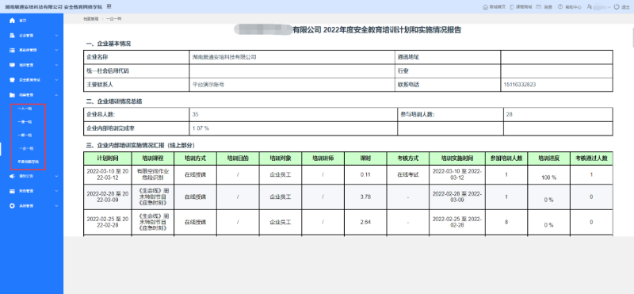The width and height of the screenshot is (634, 294).
Task: Expand the 企业管理 chevron in sidebar
Action: (56, 36)
